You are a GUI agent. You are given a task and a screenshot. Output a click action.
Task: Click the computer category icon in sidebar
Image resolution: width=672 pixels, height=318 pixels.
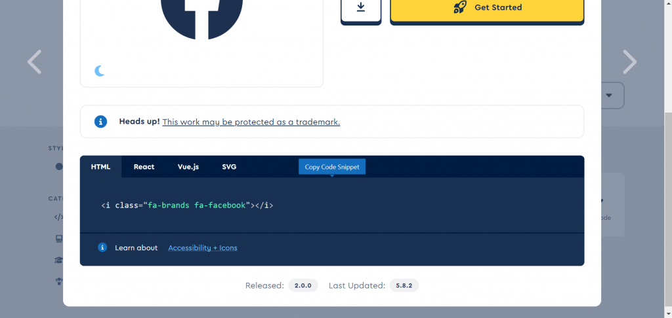tap(59, 238)
